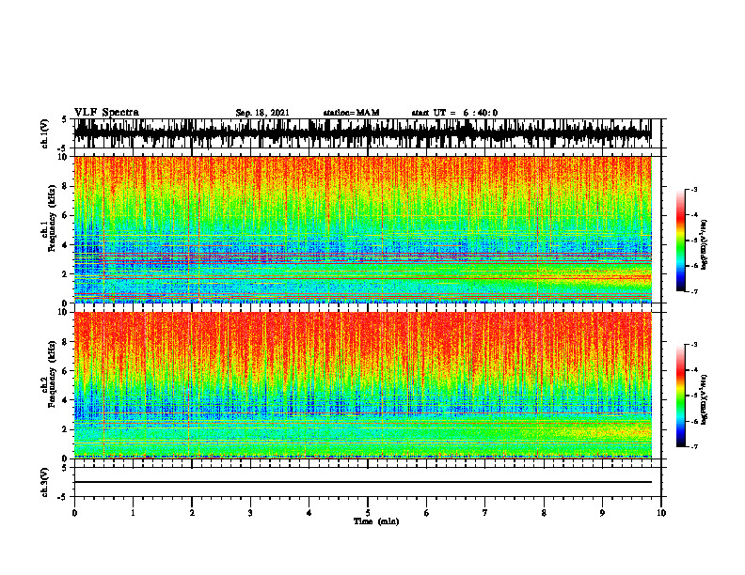This screenshot has width=745, height=575.
Task: Click ch.1 spectrogram frequency tick "8"
Action: point(66,186)
